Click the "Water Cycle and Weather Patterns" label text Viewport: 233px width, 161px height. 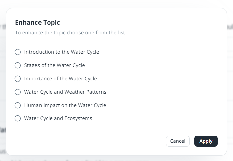(x=65, y=92)
